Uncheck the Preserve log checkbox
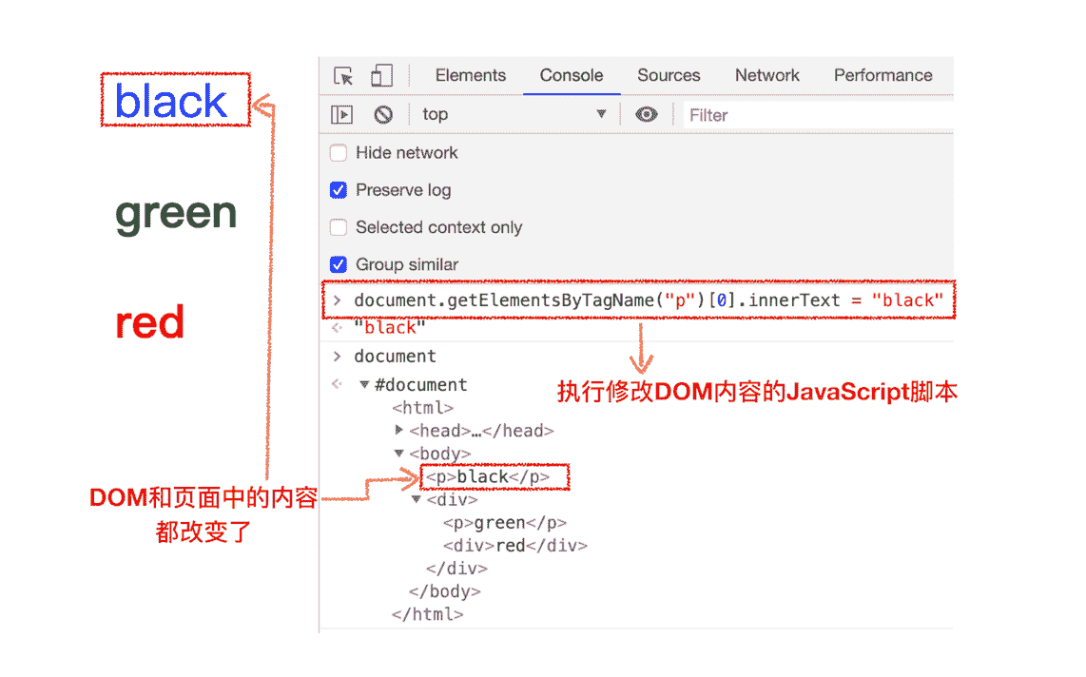 click(x=338, y=189)
